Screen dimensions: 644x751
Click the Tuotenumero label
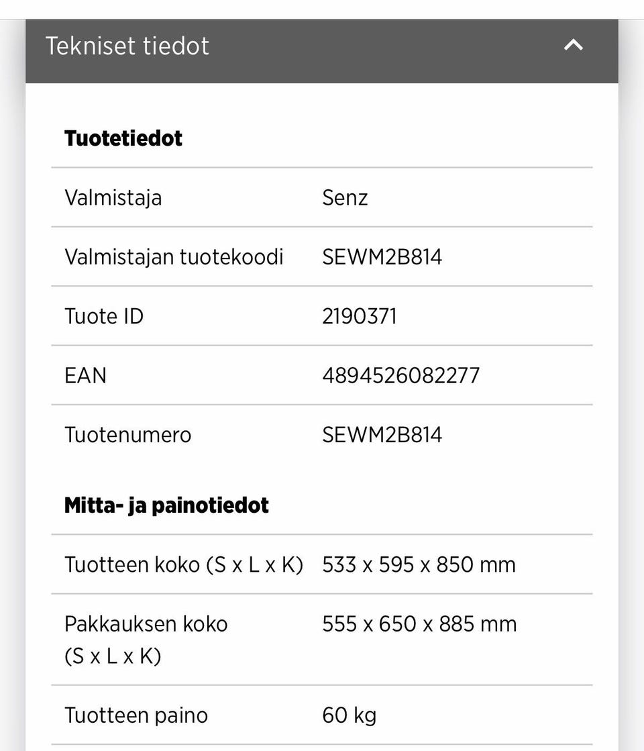point(127,435)
